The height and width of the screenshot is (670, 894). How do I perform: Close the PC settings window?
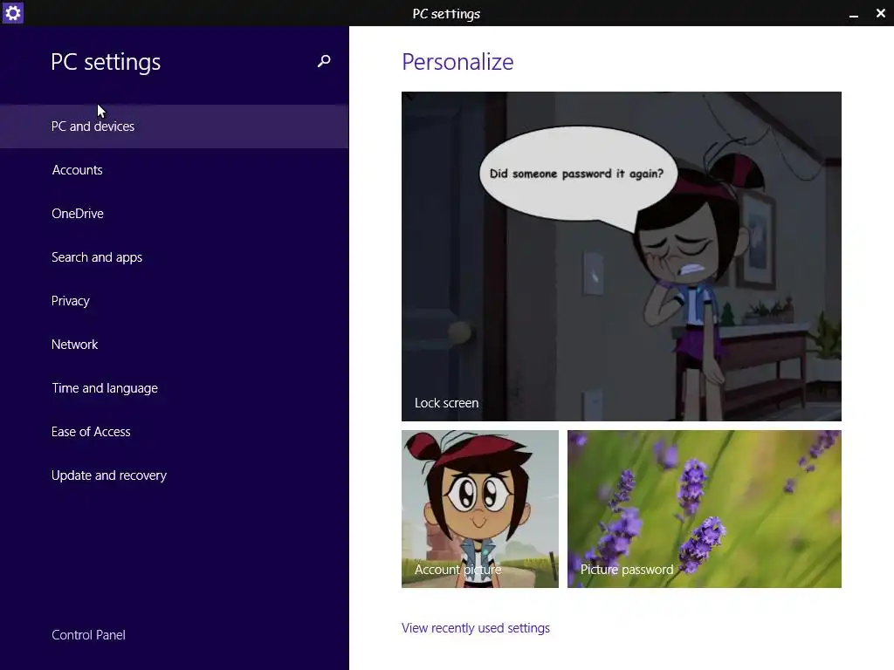[x=880, y=13]
